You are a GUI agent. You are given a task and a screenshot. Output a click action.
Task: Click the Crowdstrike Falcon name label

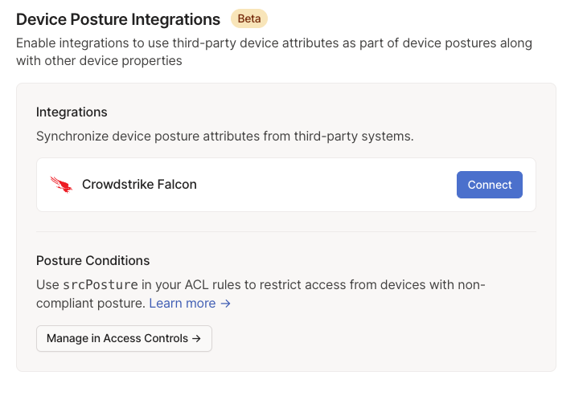click(139, 185)
